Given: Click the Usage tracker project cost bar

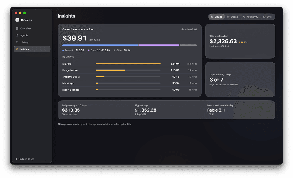Looking at the screenshot, I should [128, 70].
